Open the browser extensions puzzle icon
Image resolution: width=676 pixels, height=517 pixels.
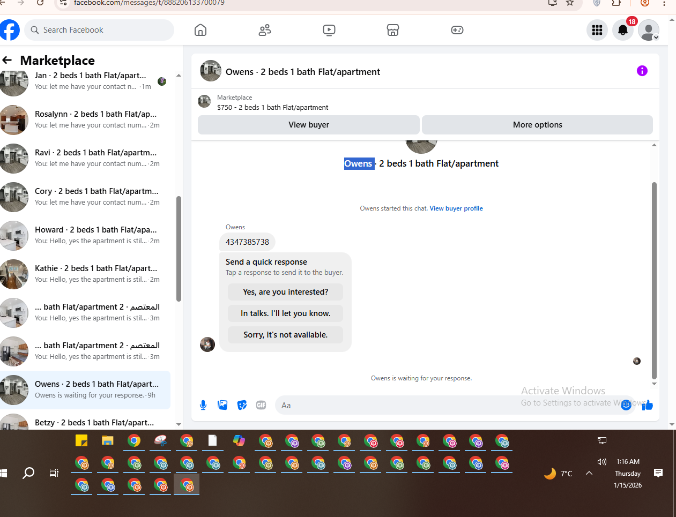(616, 3)
